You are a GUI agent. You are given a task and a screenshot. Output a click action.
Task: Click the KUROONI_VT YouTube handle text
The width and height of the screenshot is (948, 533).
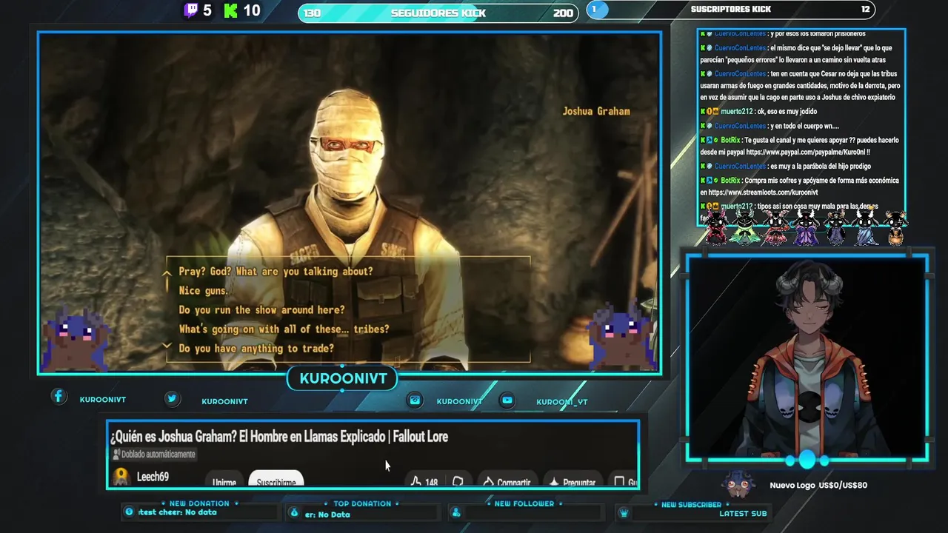point(562,402)
